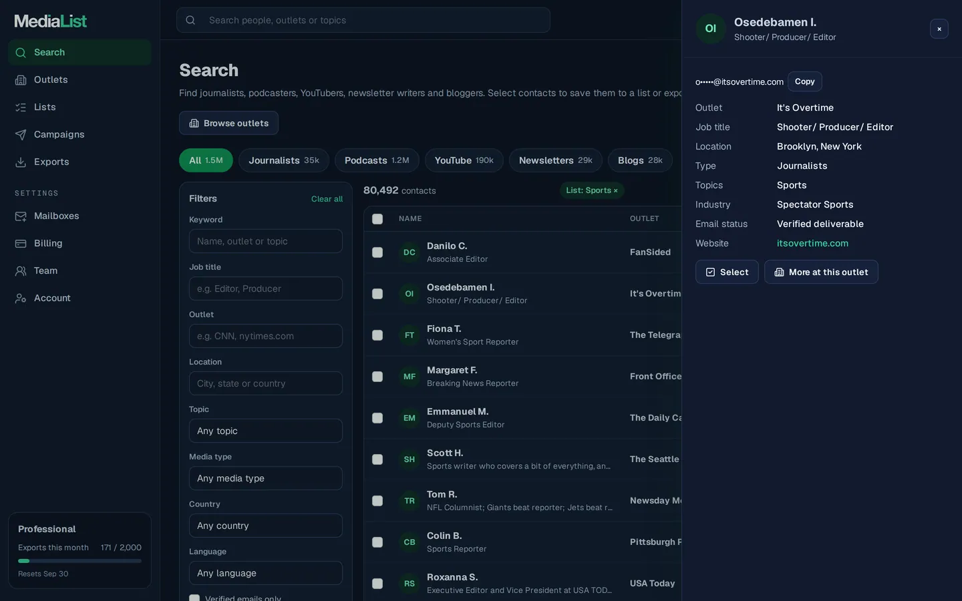The image size is (962, 601).
Task: Click the Team people icon
Action: (x=21, y=271)
